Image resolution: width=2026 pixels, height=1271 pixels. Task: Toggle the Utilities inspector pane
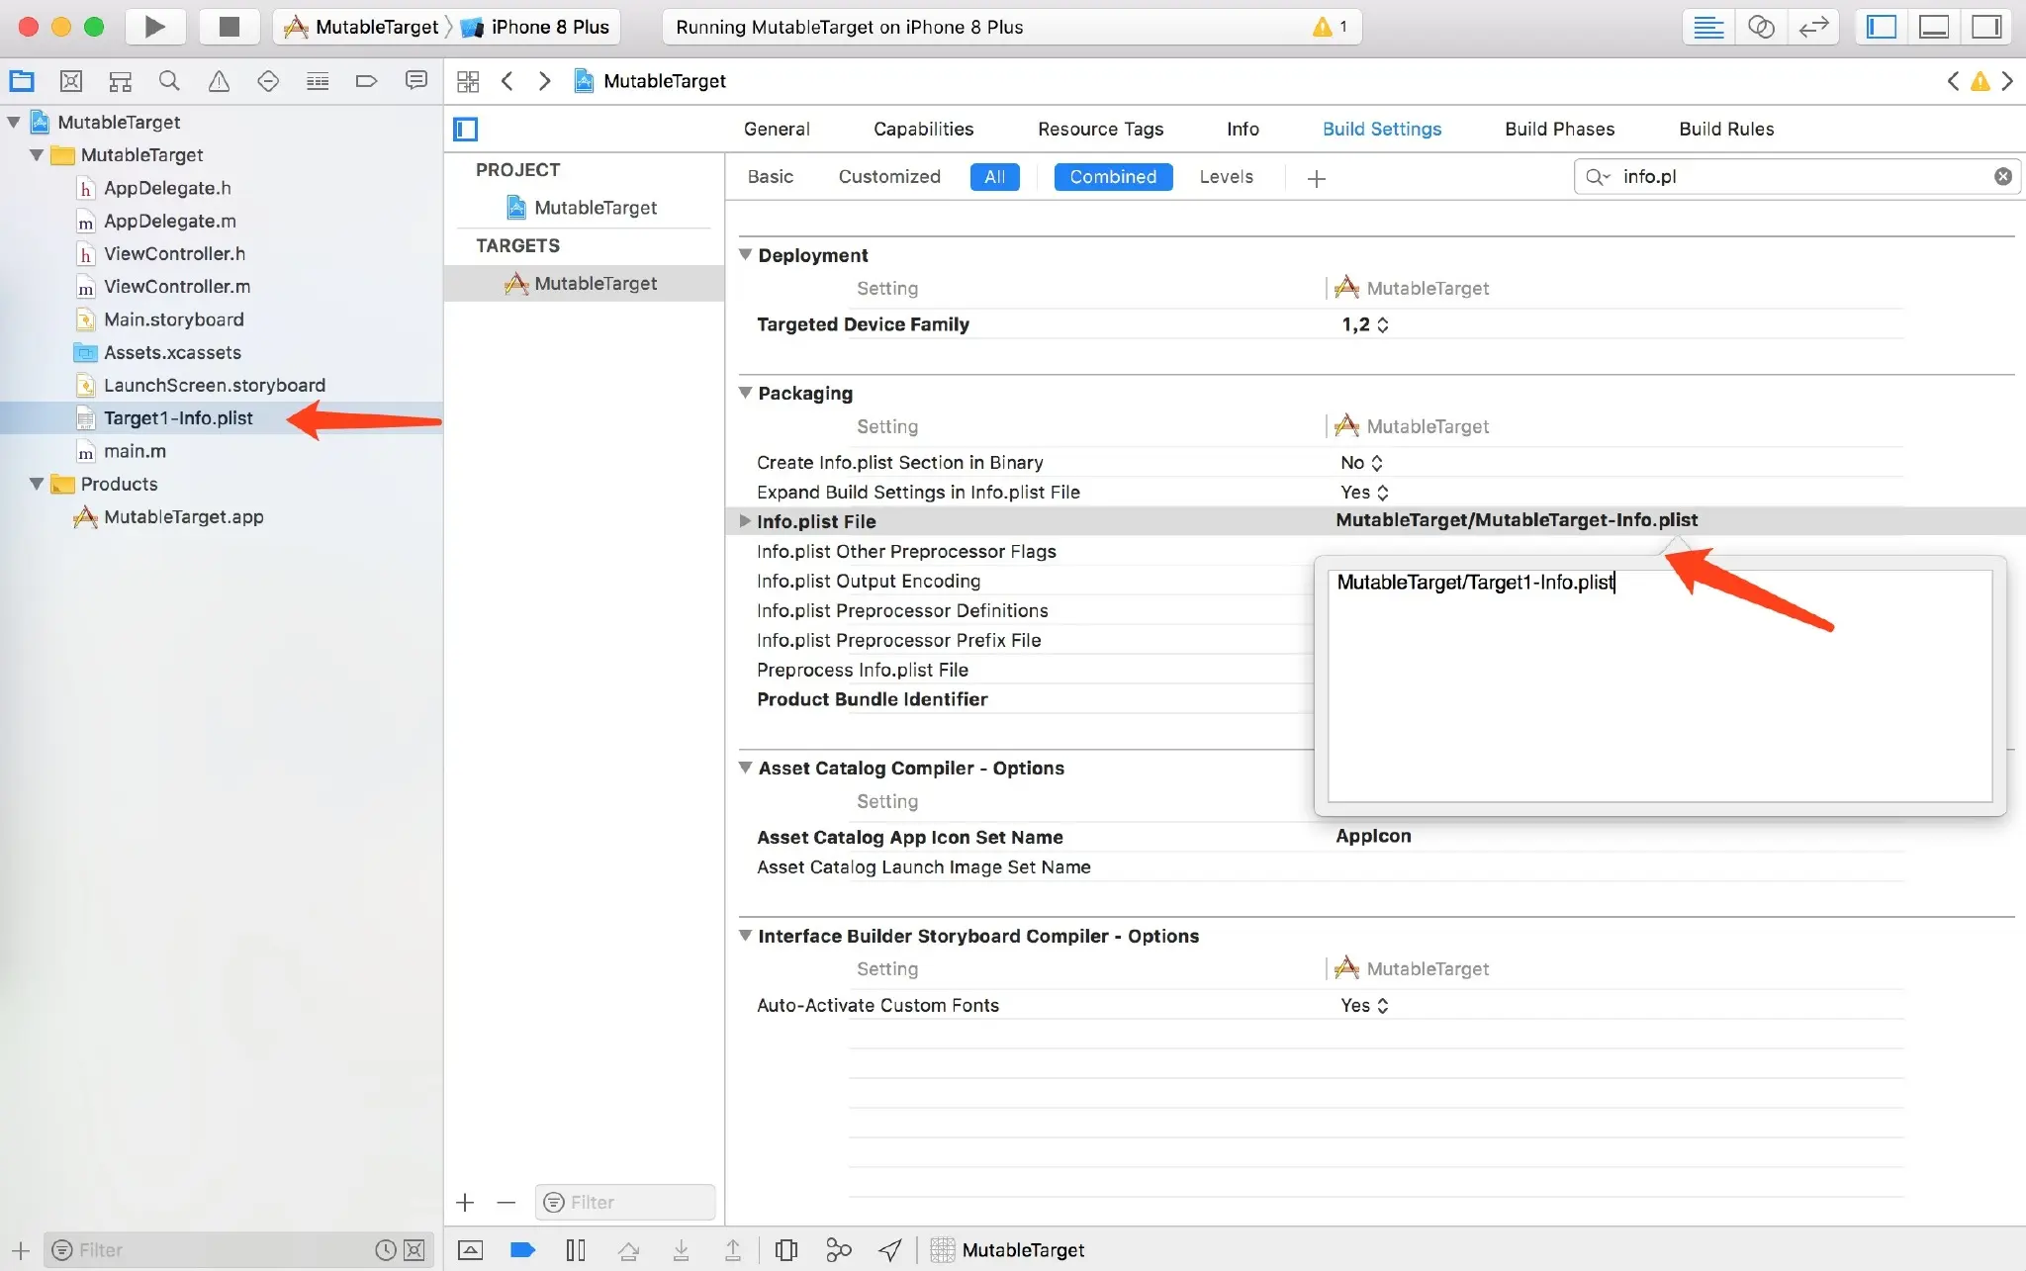(x=1986, y=27)
